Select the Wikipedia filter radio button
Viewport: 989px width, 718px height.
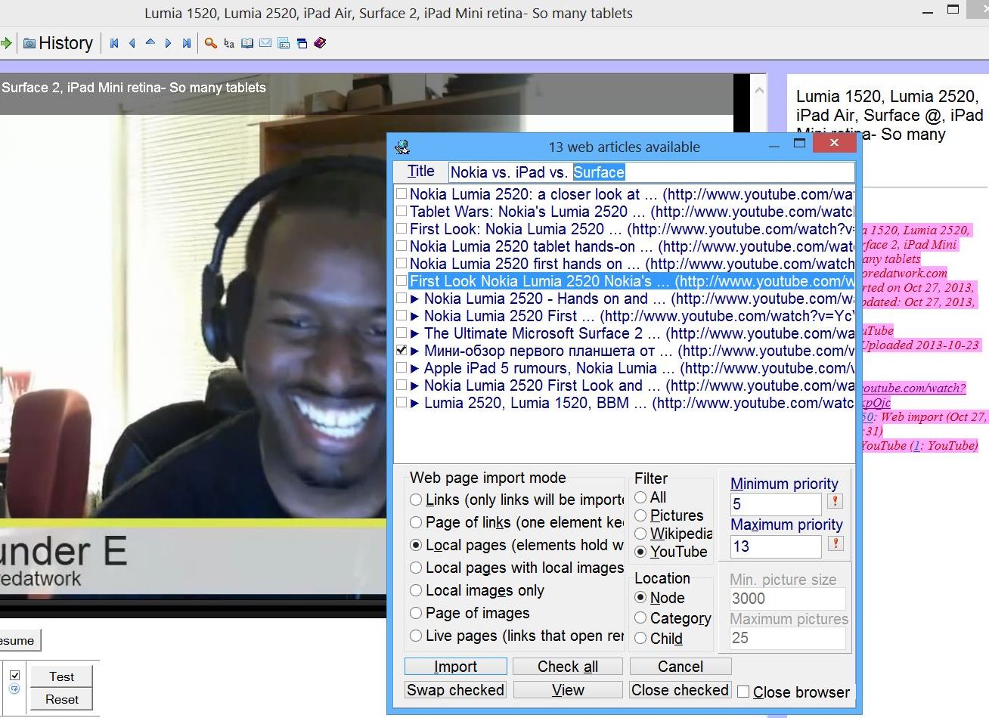coord(640,534)
